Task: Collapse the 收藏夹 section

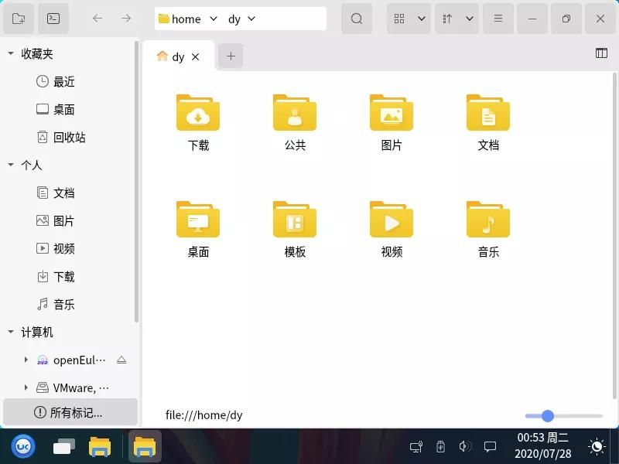Action: [11, 53]
